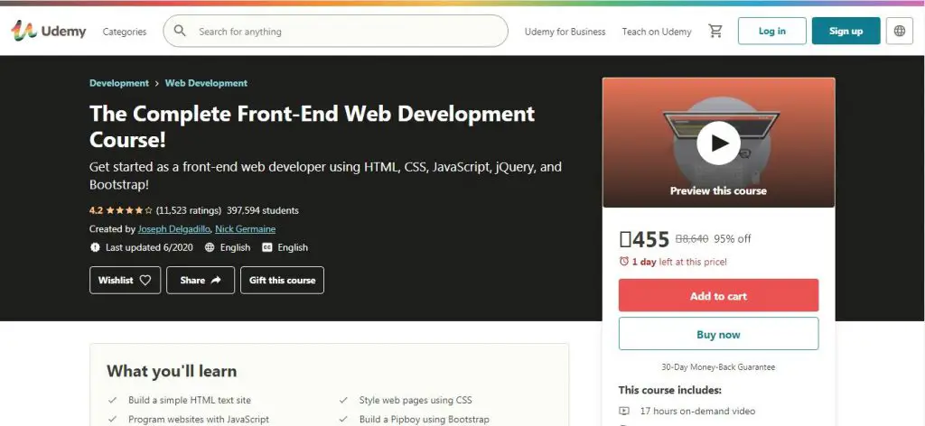925x426 pixels.
Task: Click the search magnifier icon
Action: coord(180,32)
